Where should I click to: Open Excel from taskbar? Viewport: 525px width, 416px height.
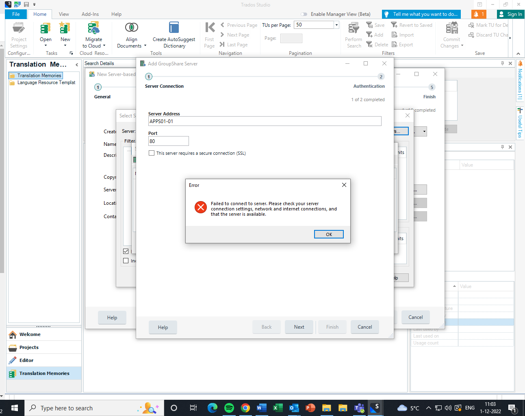click(x=278, y=408)
